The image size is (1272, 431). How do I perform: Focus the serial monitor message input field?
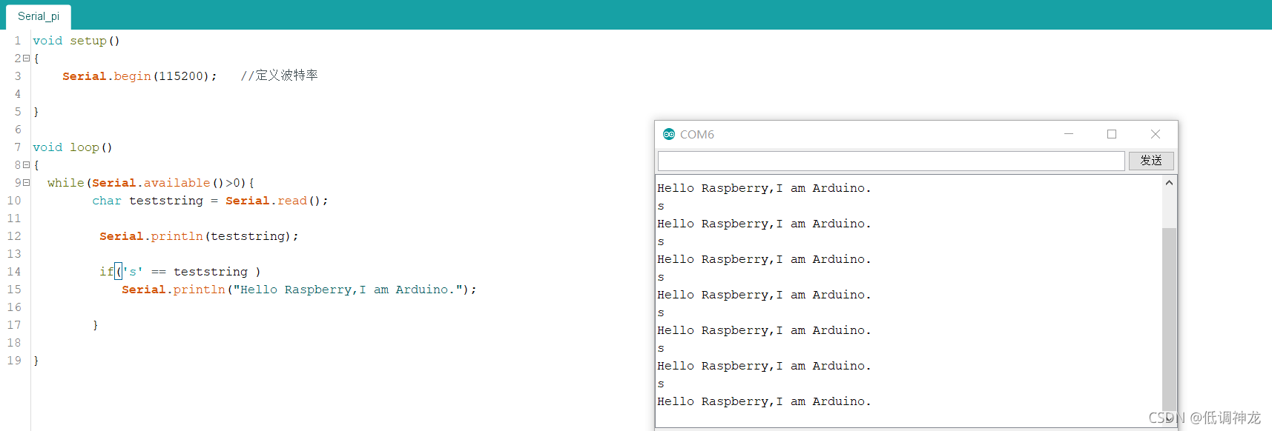click(x=890, y=161)
